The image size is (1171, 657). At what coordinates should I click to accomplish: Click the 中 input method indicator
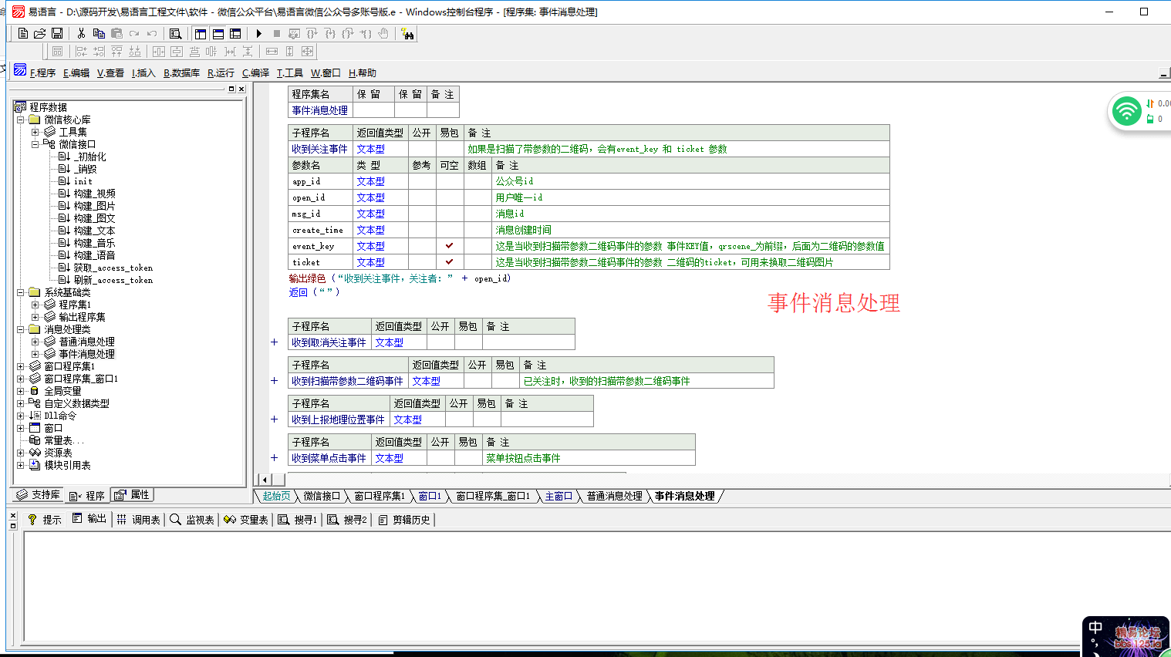pos(1095,628)
